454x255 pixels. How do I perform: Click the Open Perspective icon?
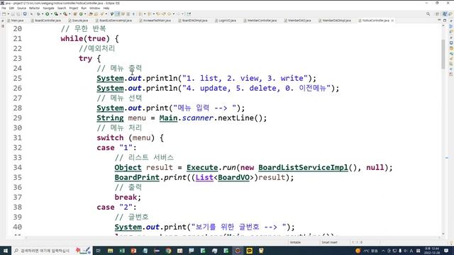tap(438, 14)
